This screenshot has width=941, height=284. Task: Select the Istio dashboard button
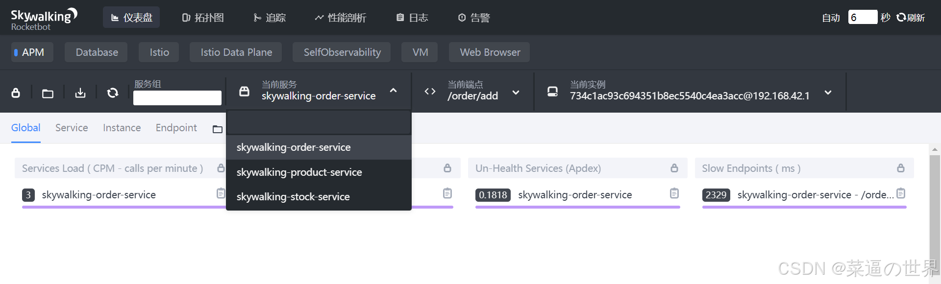[159, 52]
